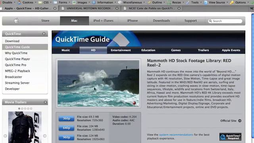Screen dimensions: 254x143
Task: Open the Store navigation item
Action: pyautogui.click(x=45, y=21)
